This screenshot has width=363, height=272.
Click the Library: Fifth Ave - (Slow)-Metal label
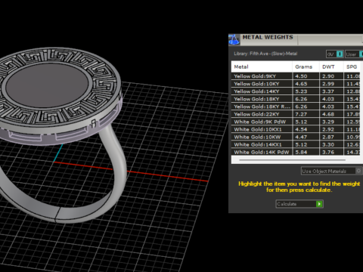tap(265, 54)
